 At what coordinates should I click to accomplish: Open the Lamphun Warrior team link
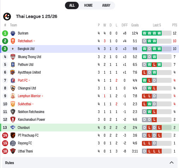29,96
